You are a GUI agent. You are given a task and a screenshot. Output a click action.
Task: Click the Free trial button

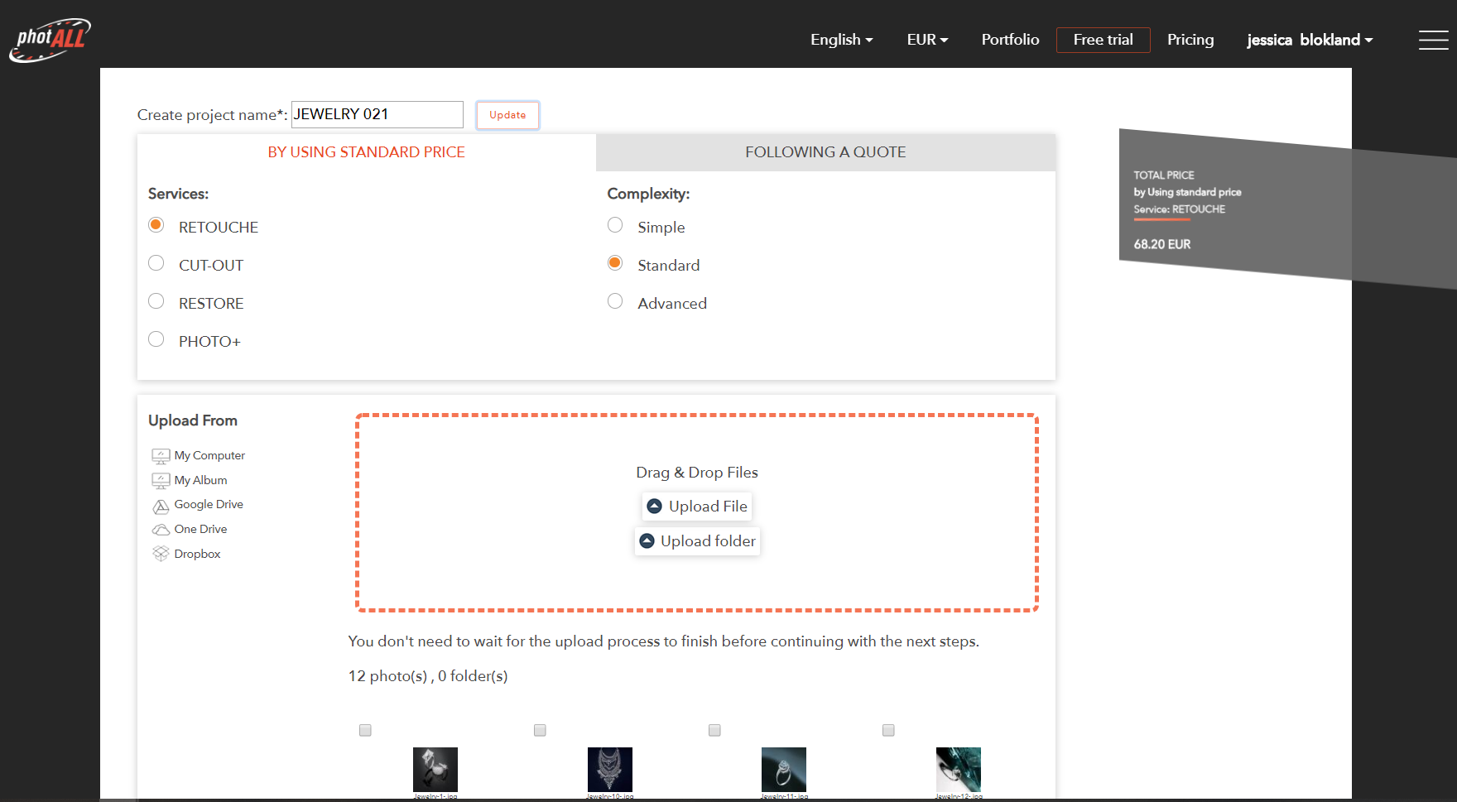click(1103, 40)
